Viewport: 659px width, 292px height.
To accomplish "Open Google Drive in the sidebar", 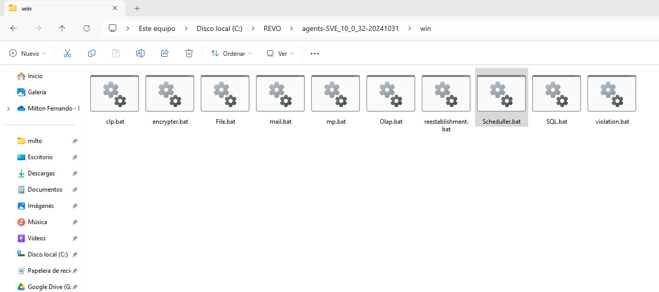I will pos(45,287).
